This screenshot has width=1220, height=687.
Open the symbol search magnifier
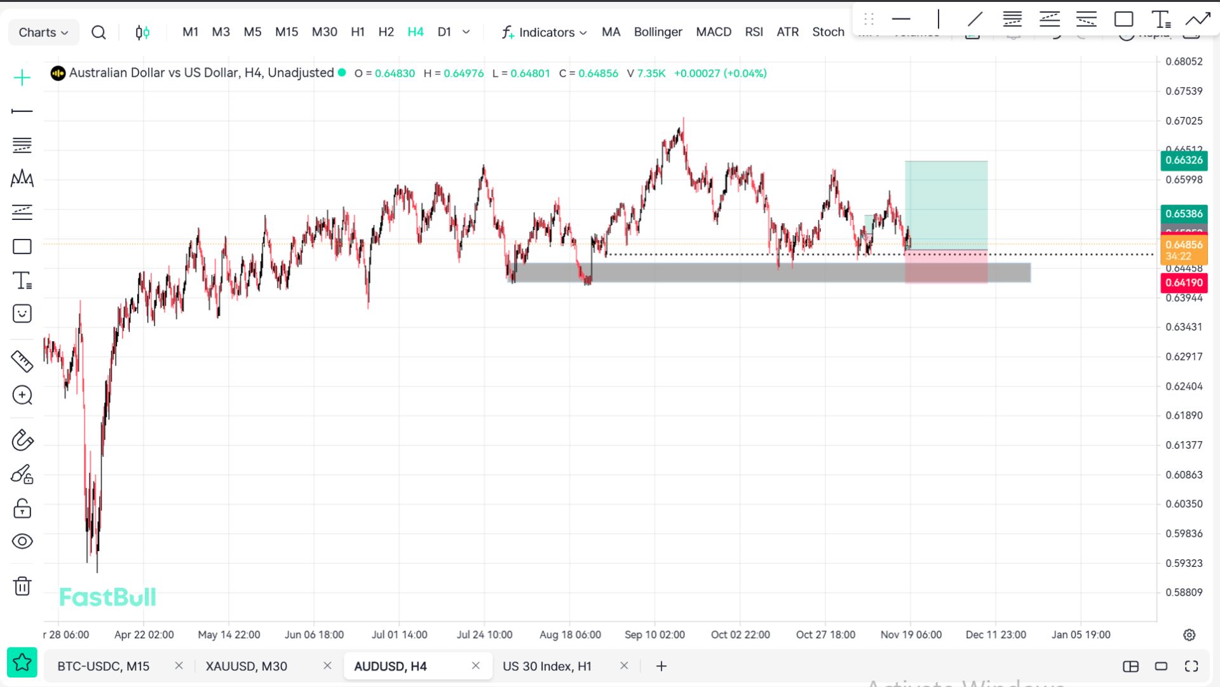pos(98,32)
